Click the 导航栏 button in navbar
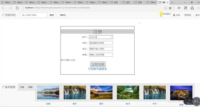 pos(63,15)
